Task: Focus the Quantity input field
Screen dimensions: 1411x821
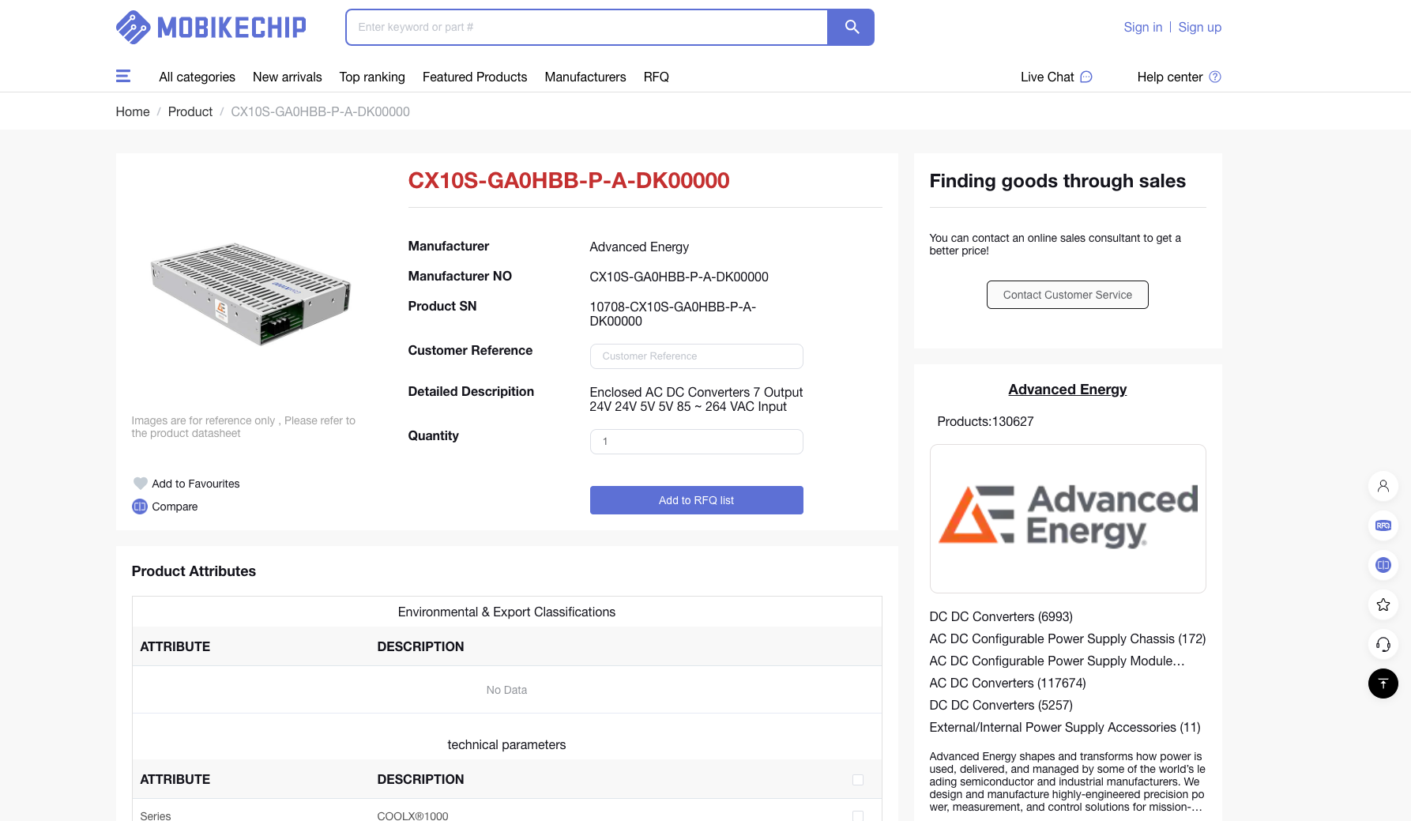Action: (697, 442)
